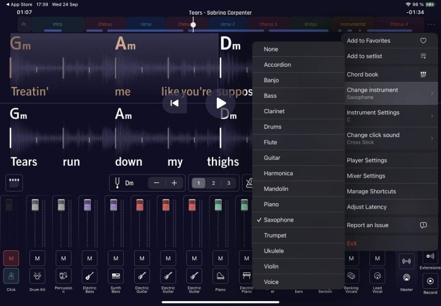441x306 pixels.
Task: Mute the Synth Bass track
Action: [x=116, y=258]
